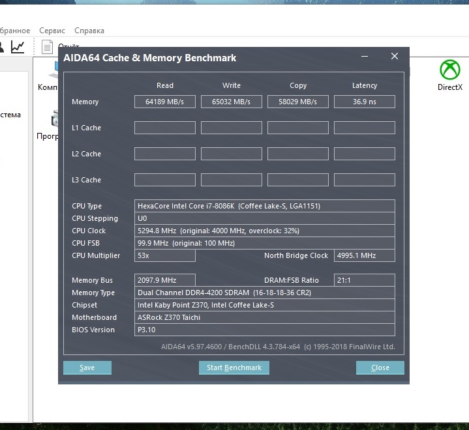The height and width of the screenshot is (430, 469).
Task: Click the DRAM:FSB Ratio value 21:1
Action: [365, 280]
